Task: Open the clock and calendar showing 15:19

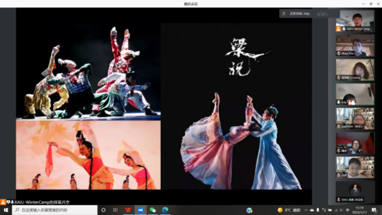Action: (x=359, y=210)
